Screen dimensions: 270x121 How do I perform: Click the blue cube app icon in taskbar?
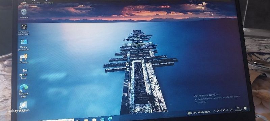pyautogui.click(x=102, y=119)
